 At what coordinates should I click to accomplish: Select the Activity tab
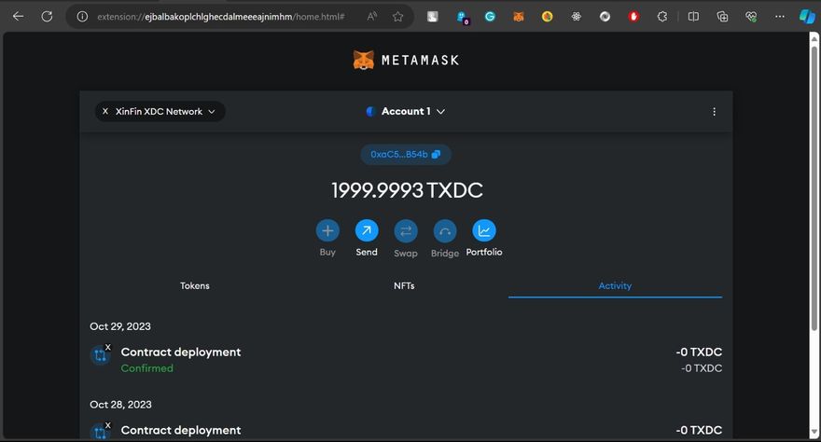click(x=615, y=285)
